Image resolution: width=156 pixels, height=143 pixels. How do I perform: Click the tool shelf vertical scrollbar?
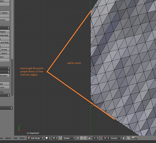[12, 30]
